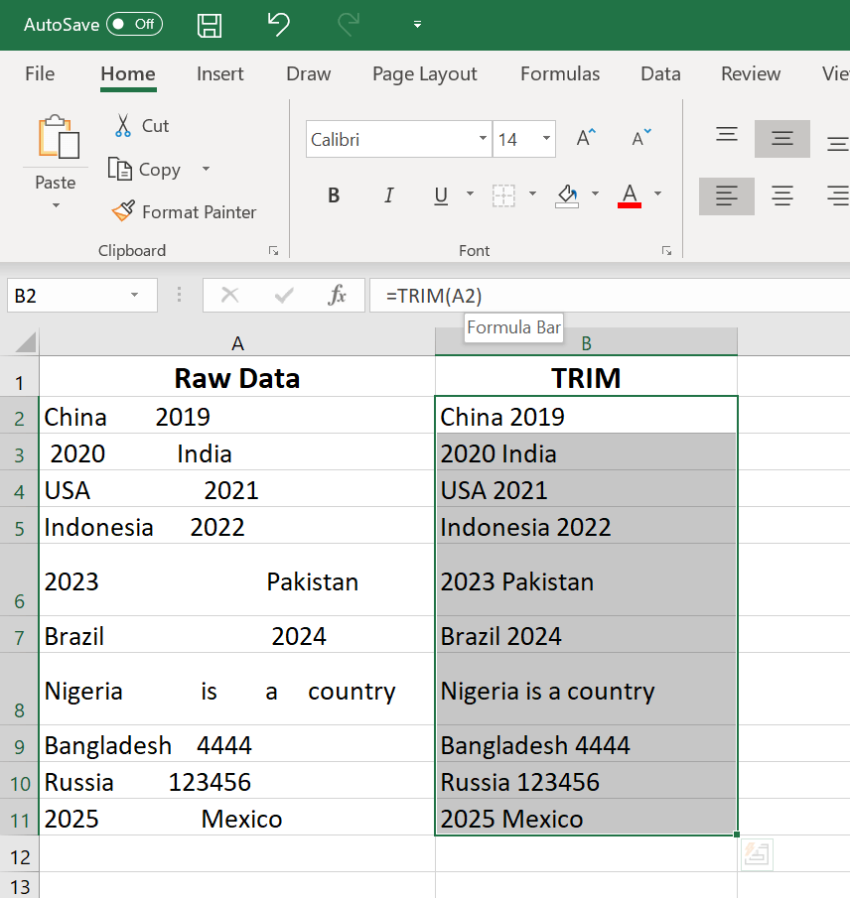Open the Data ribbon tab

(660, 73)
